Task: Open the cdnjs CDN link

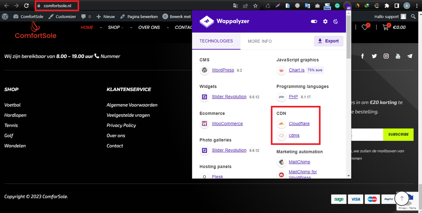Action: [294, 135]
